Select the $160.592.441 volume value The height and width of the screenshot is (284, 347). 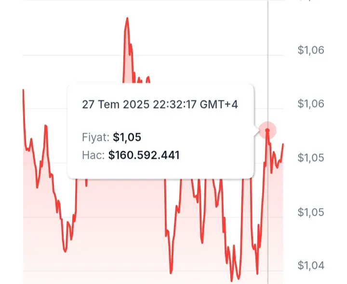[144, 155]
